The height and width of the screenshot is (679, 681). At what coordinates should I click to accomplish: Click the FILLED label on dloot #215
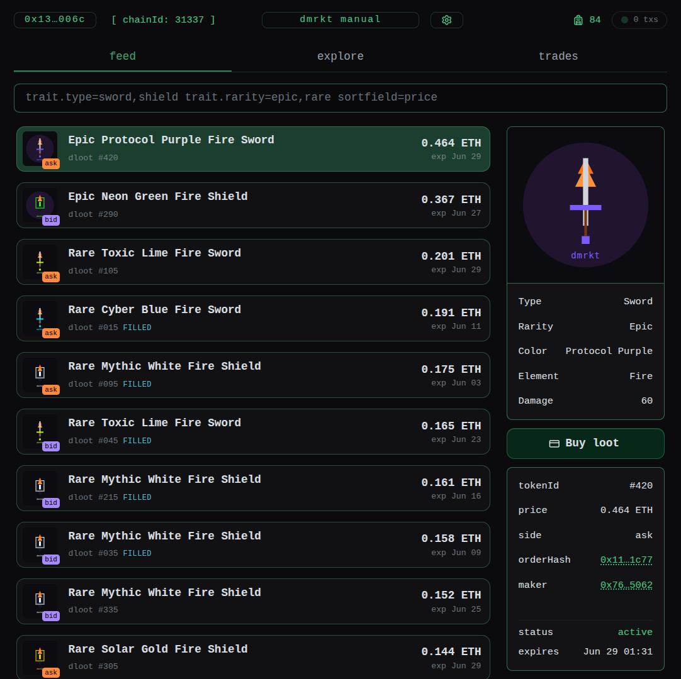click(x=137, y=497)
